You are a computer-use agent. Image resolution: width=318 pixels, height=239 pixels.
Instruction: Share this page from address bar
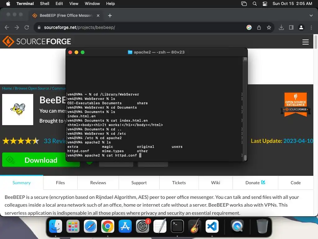pos(259,27)
